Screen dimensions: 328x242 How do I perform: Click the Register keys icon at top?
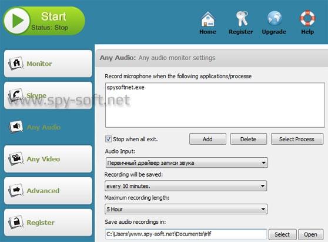pos(242,19)
